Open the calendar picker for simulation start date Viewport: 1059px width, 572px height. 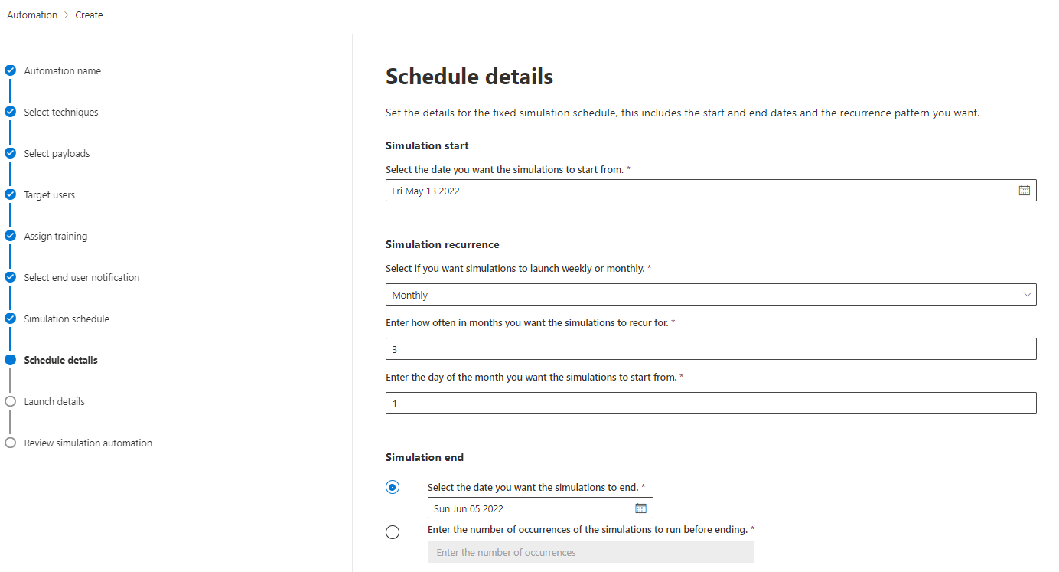1024,190
